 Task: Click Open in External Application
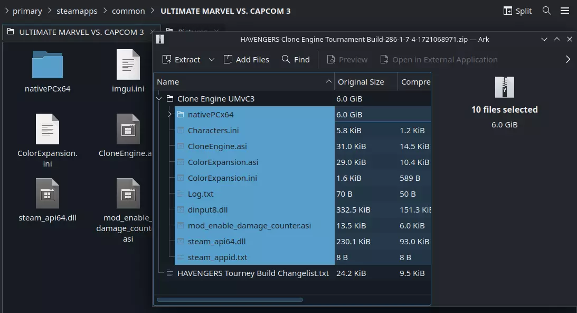tap(439, 59)
